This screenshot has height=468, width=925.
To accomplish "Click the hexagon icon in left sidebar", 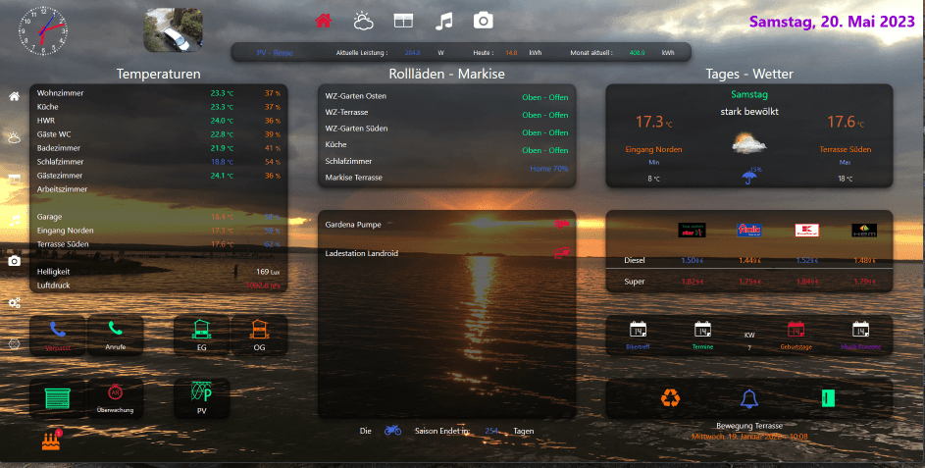I will [x=14, y=343].
